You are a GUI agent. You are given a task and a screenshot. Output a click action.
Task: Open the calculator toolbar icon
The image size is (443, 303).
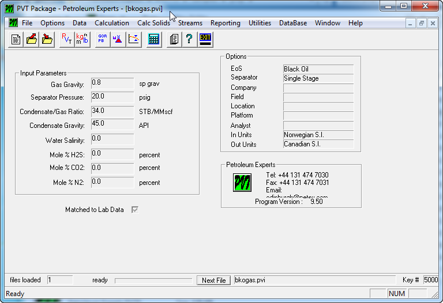(x=154, y=40)
